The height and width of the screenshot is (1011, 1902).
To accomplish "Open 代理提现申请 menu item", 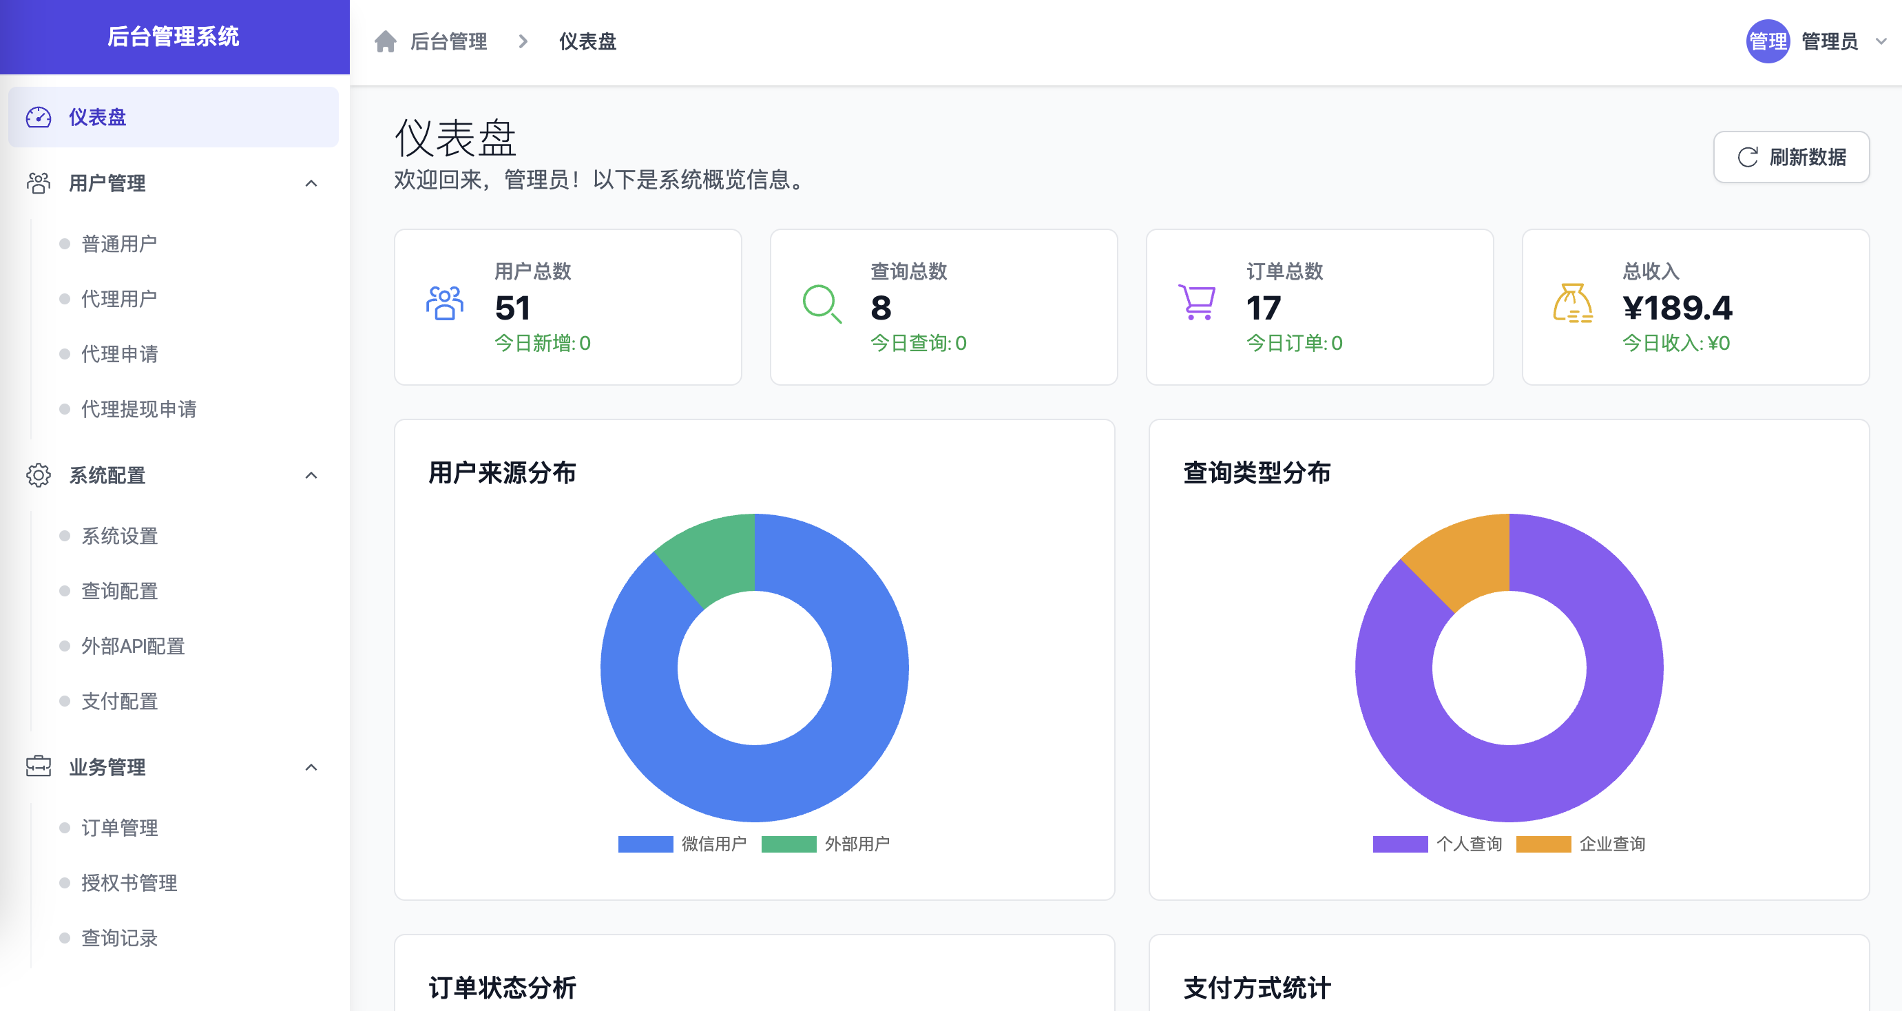I will tap(139, 409).
